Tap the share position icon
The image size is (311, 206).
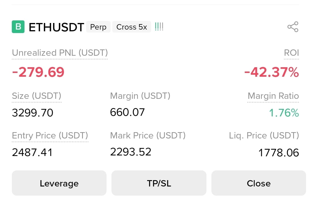(293, 27)
